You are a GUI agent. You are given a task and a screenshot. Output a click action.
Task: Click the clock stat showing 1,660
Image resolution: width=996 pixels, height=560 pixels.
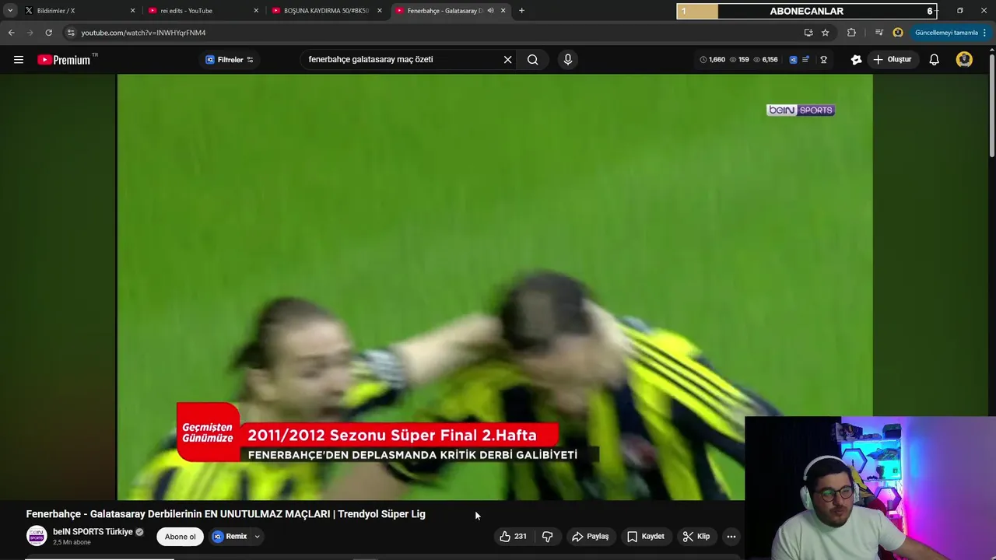click(712, 60)
